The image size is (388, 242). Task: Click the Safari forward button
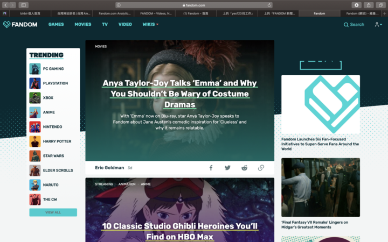tap(12, 5)
